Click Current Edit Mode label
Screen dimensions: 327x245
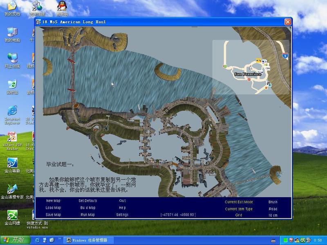click(x=239, y=202)
